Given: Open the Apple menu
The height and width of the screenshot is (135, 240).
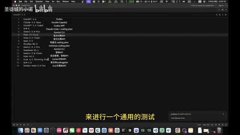Looking at the screenshot, I should [15, 1].
